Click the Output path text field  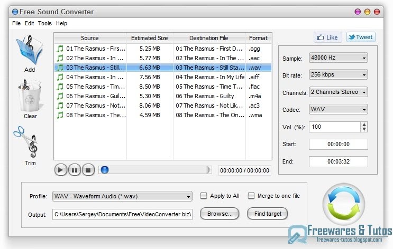click(122, 214)
